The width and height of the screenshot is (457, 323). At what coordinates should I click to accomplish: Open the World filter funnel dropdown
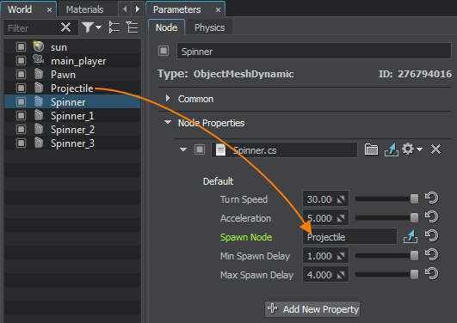click(91, 27)
